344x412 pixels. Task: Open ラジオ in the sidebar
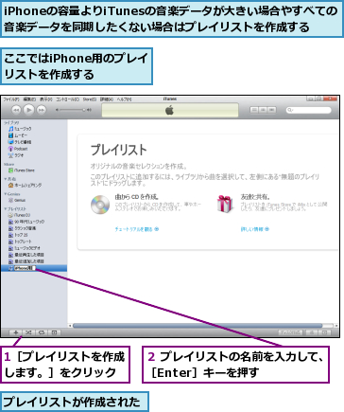(16, 155)
